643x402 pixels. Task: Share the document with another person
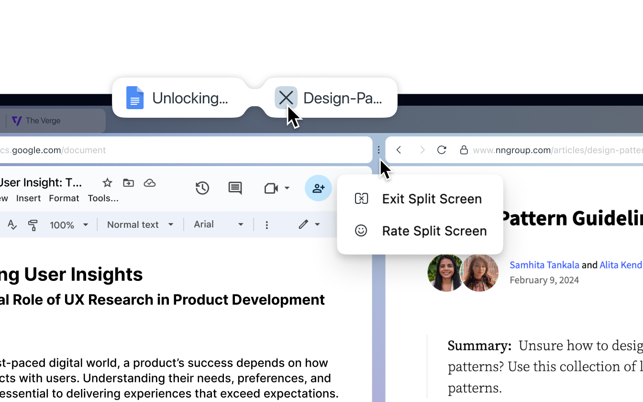[x=318, y=188]
